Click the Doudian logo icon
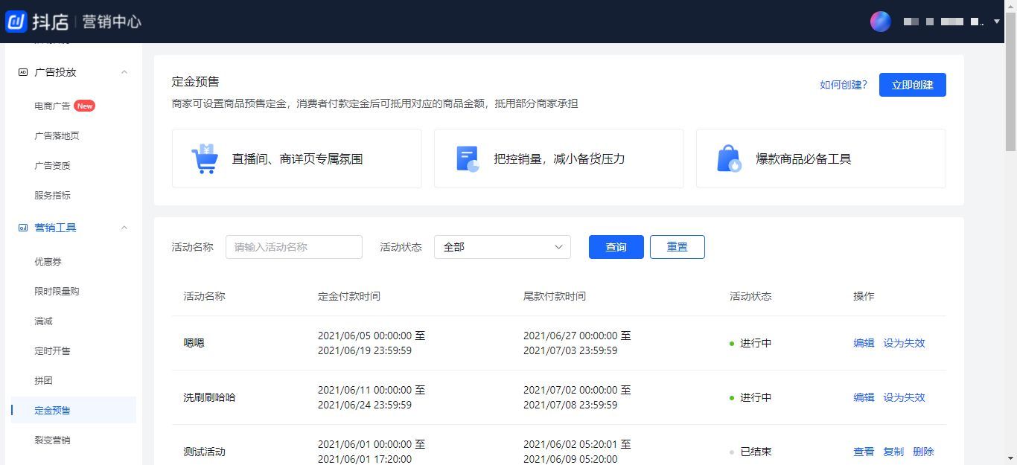 16,22
